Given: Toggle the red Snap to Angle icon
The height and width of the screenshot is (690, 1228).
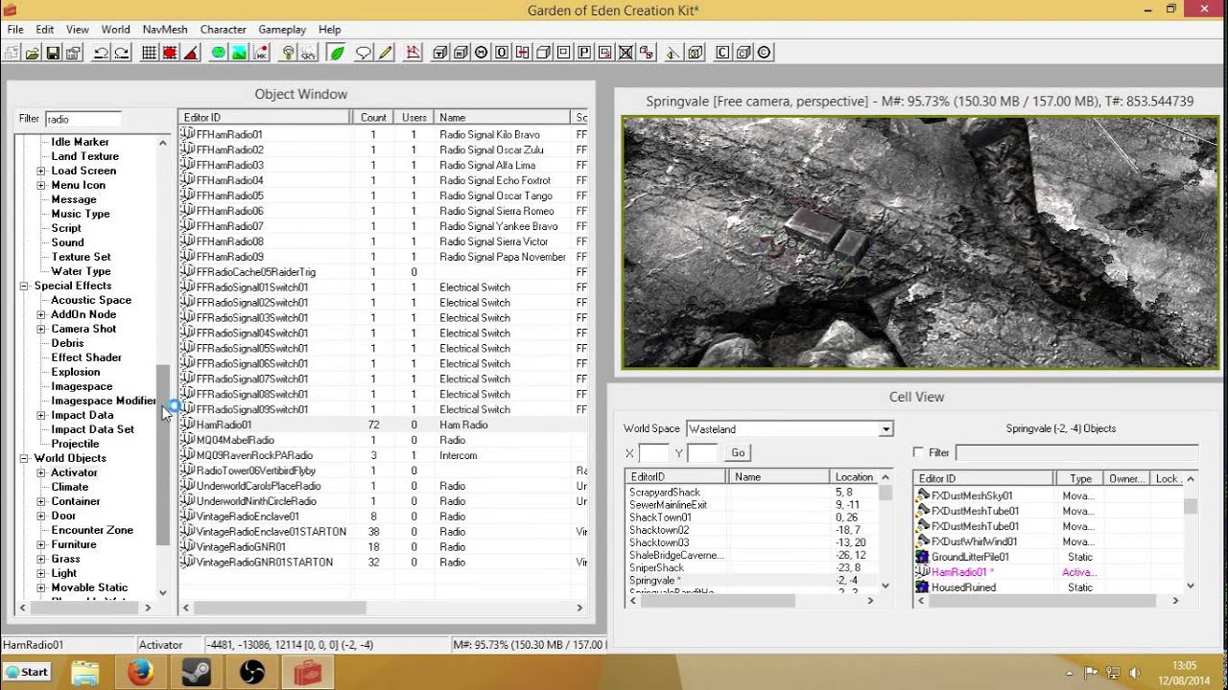Looking at the screenshot, I should (x=169, y=53).
